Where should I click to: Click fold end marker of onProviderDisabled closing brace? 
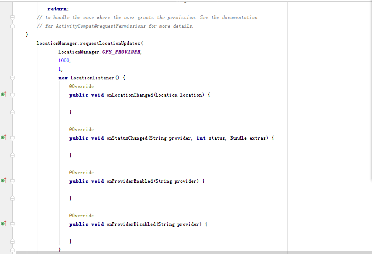click(x=13, y=241)
